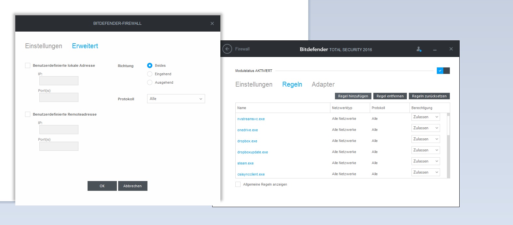Open Einstellungen tab in main Bitdefender window
513x225 pixels.
[x=254, y=84]
